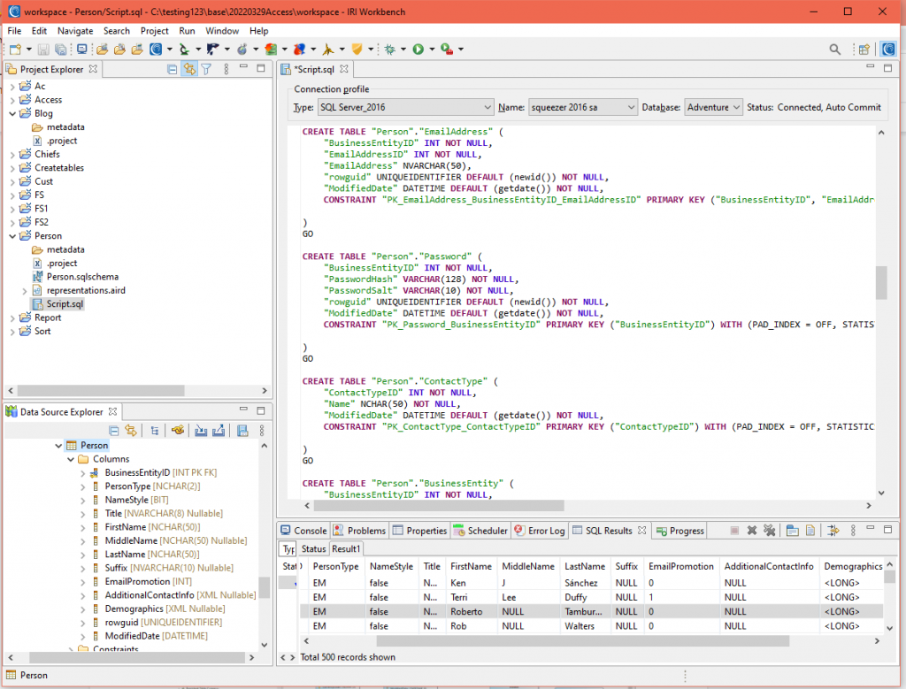Create a new connection in Data Source Explorer
This screenshot has height=689, width=906.
point(178,431)
